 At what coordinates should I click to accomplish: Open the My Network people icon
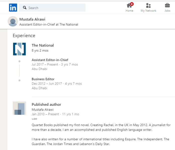tap(148, 5)
